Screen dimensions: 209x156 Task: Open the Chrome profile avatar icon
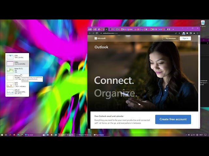tap(194, 33)
